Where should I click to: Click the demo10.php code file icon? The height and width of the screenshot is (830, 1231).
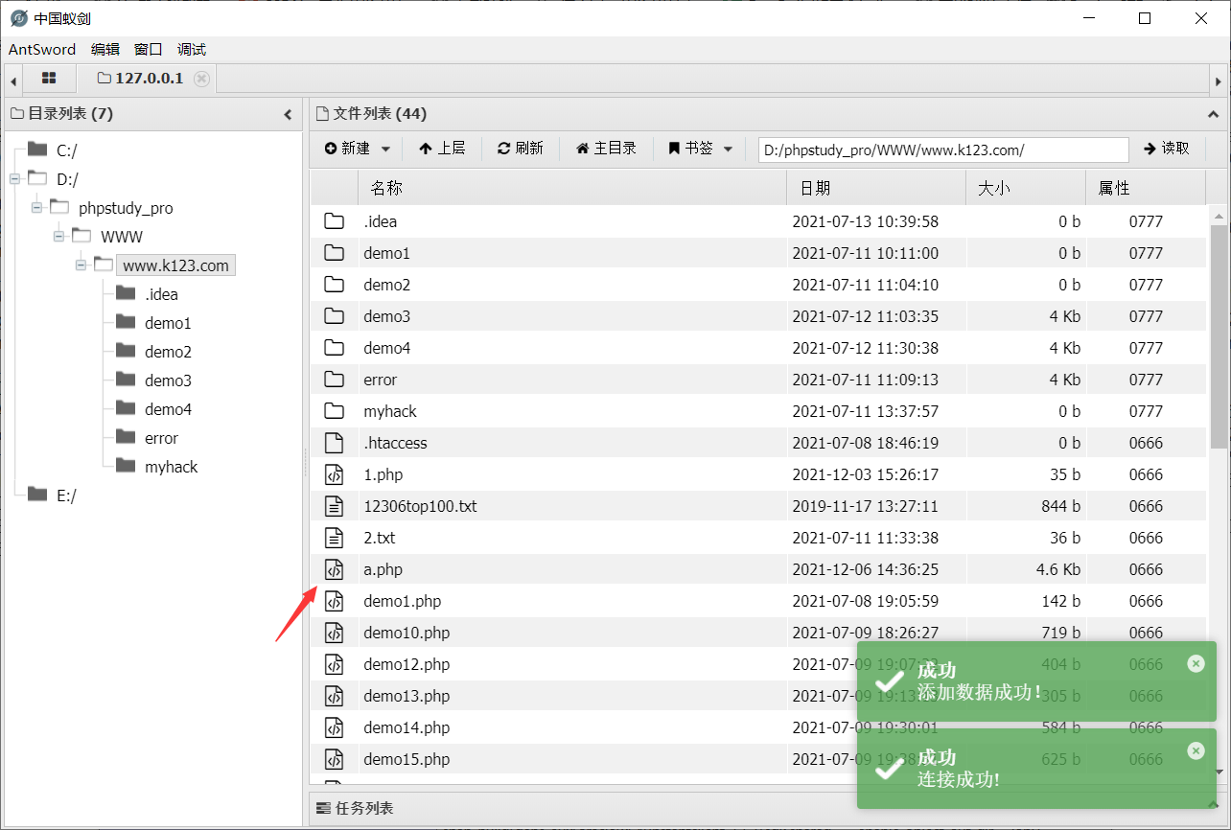pyautogui.click(x=334, y=633)
